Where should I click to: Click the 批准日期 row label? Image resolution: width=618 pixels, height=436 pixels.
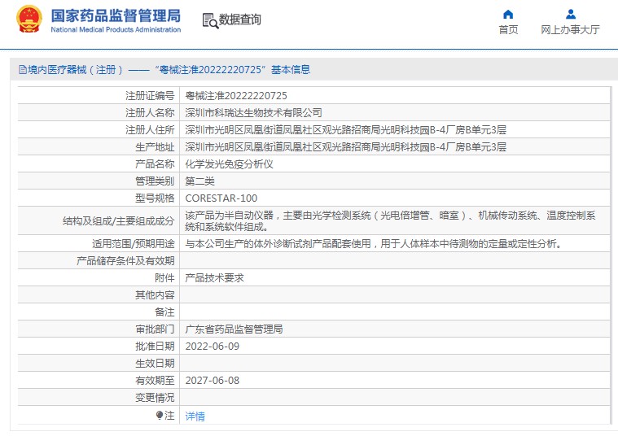click(155, 347)
